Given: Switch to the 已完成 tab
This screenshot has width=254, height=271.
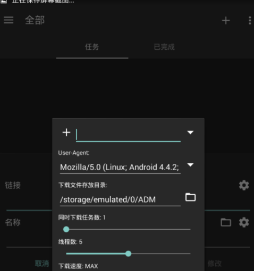Looking at the screenshot, I should pyautogui.click(x=164, y=47).
